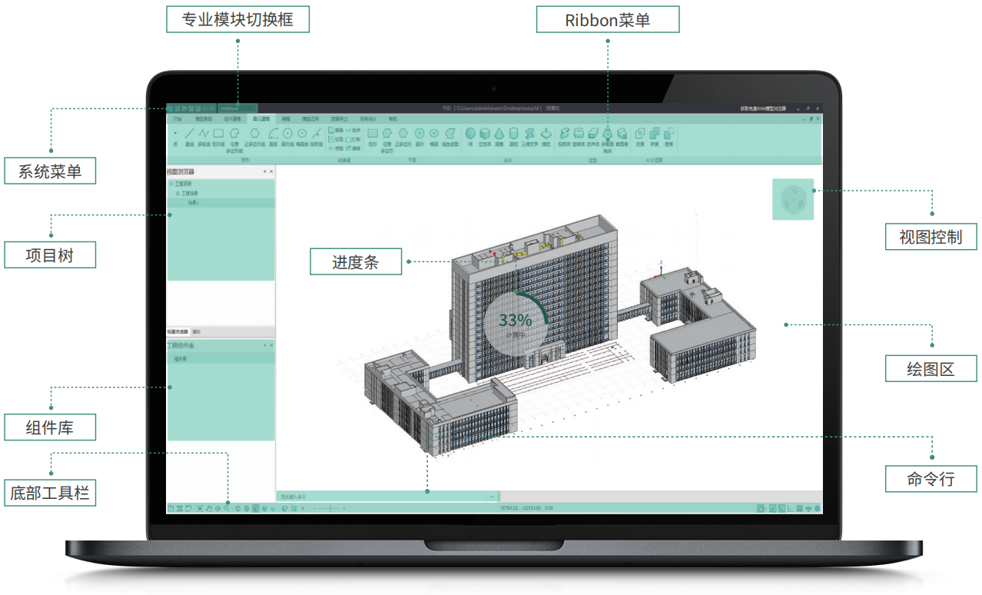The image size is (982, 595).
Task: Select 矩形 in the 平面 group
Action: (x=373, y=137)
